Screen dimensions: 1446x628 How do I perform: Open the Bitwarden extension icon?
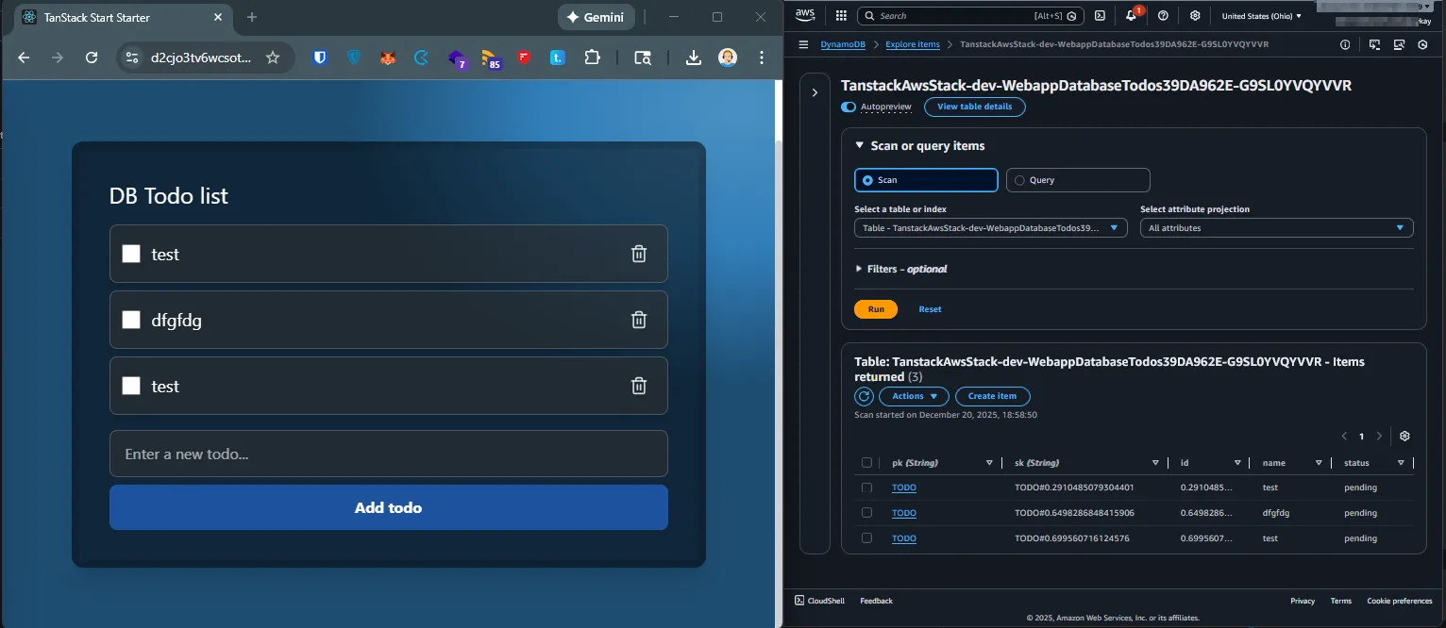(320, 58)
